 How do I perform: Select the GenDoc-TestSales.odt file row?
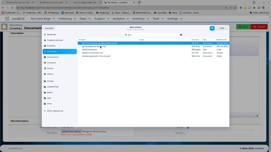(x=153, y=53)
